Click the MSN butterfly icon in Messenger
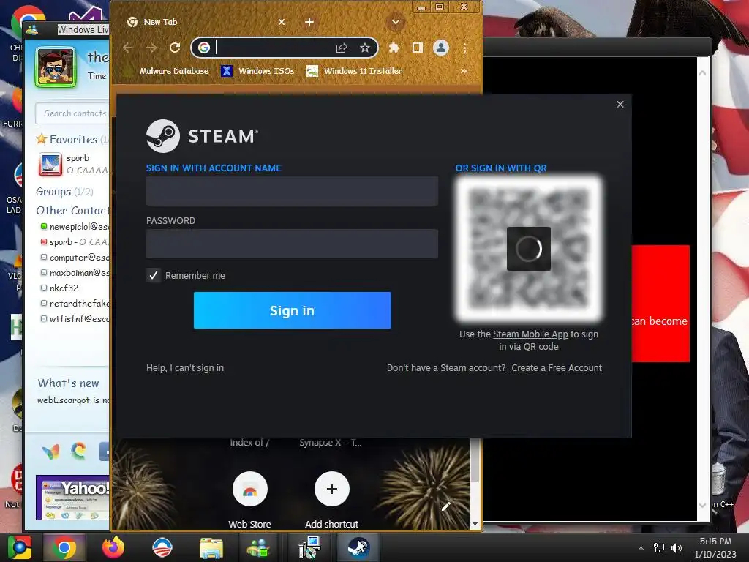749x562 pixels. pyautogui.click(x=51, y=451)
